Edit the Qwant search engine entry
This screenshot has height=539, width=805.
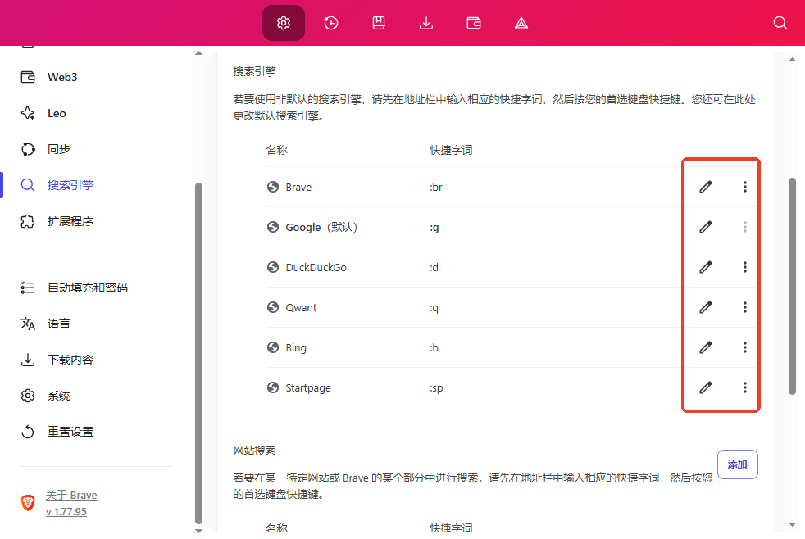click(x=706, y=307)
